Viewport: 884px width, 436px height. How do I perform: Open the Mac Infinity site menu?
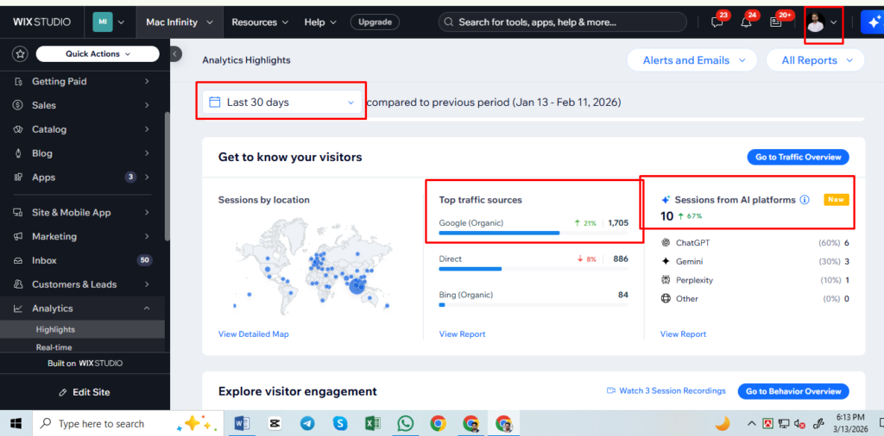point(180,22)
